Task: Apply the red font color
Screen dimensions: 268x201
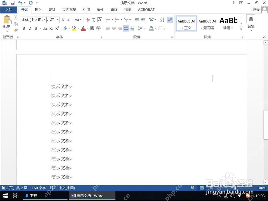Action: click(x=83, y=28)
